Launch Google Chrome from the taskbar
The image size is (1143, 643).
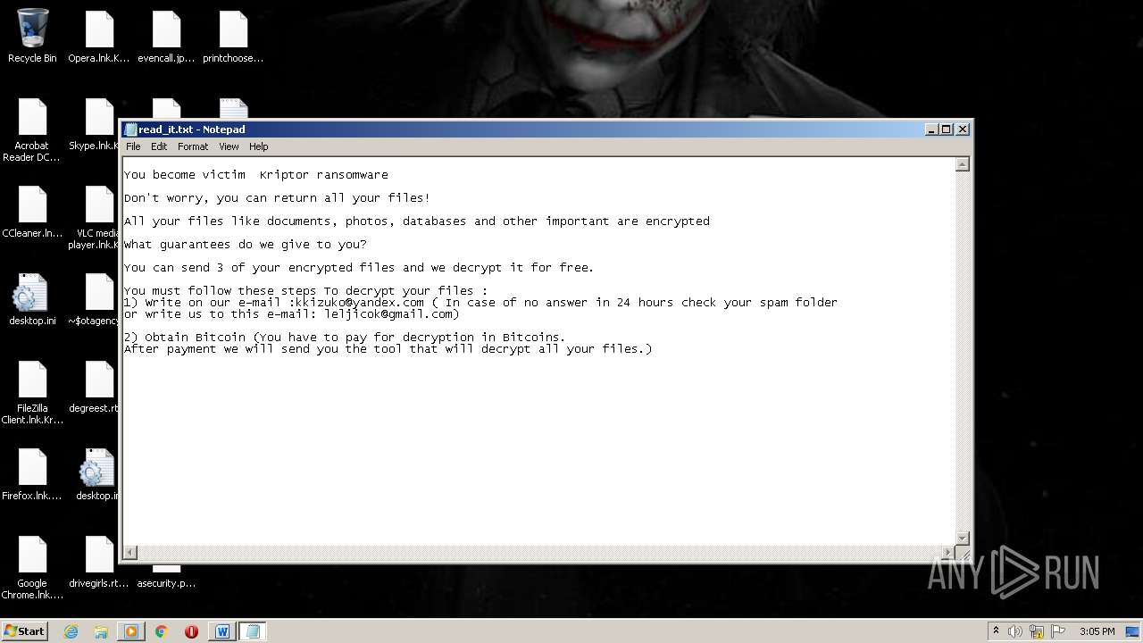161,631
